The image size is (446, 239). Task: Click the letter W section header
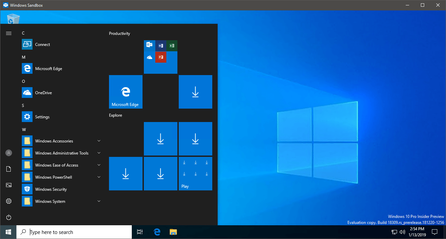tap(24, 129)
